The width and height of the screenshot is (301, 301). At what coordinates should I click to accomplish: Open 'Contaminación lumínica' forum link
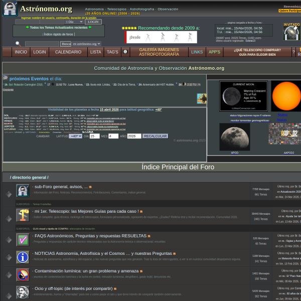[87, 271]
